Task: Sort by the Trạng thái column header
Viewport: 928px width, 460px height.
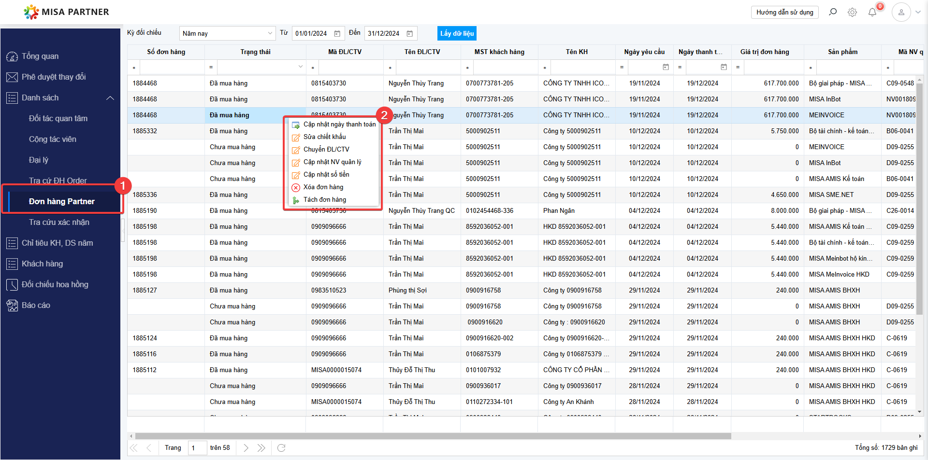Action: coord(255,52)
